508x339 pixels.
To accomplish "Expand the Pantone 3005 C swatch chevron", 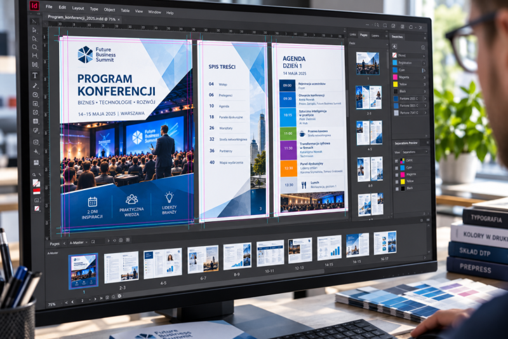I will (x=425, y=106).
